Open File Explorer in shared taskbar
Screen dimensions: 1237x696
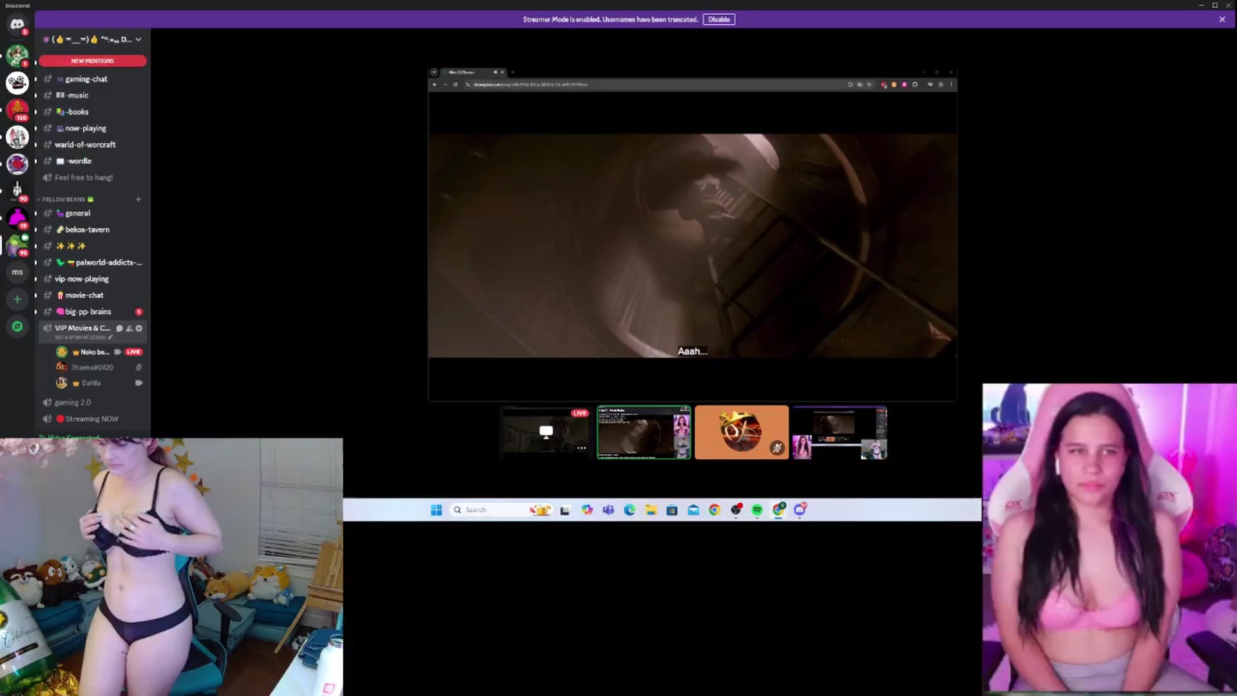tap(651, 510)
